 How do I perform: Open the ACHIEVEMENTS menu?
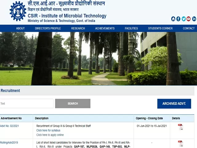(105, 28)
